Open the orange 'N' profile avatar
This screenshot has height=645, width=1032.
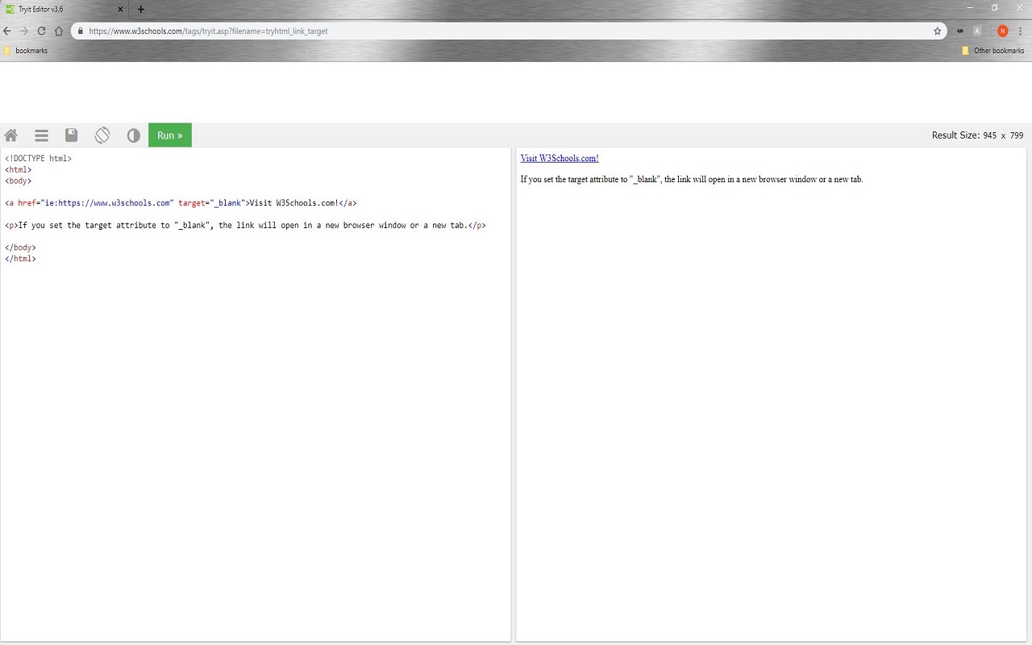(1002, 31)
